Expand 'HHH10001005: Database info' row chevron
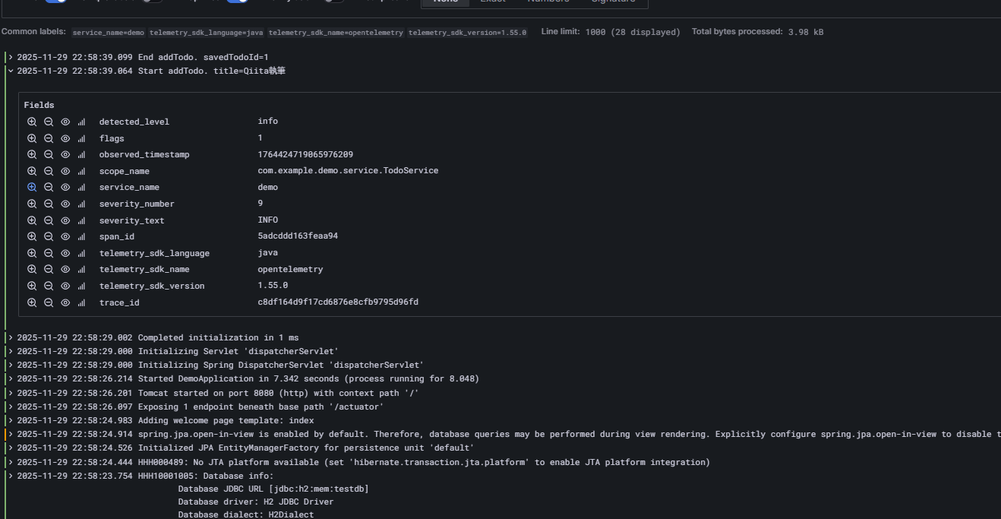Screen dimensions: 1001x519 tap(11, 476)
